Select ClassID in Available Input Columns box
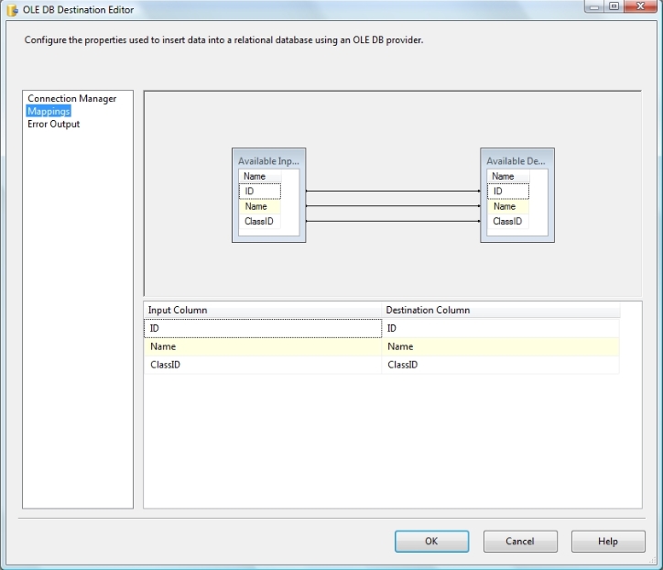 click(260, 222)
